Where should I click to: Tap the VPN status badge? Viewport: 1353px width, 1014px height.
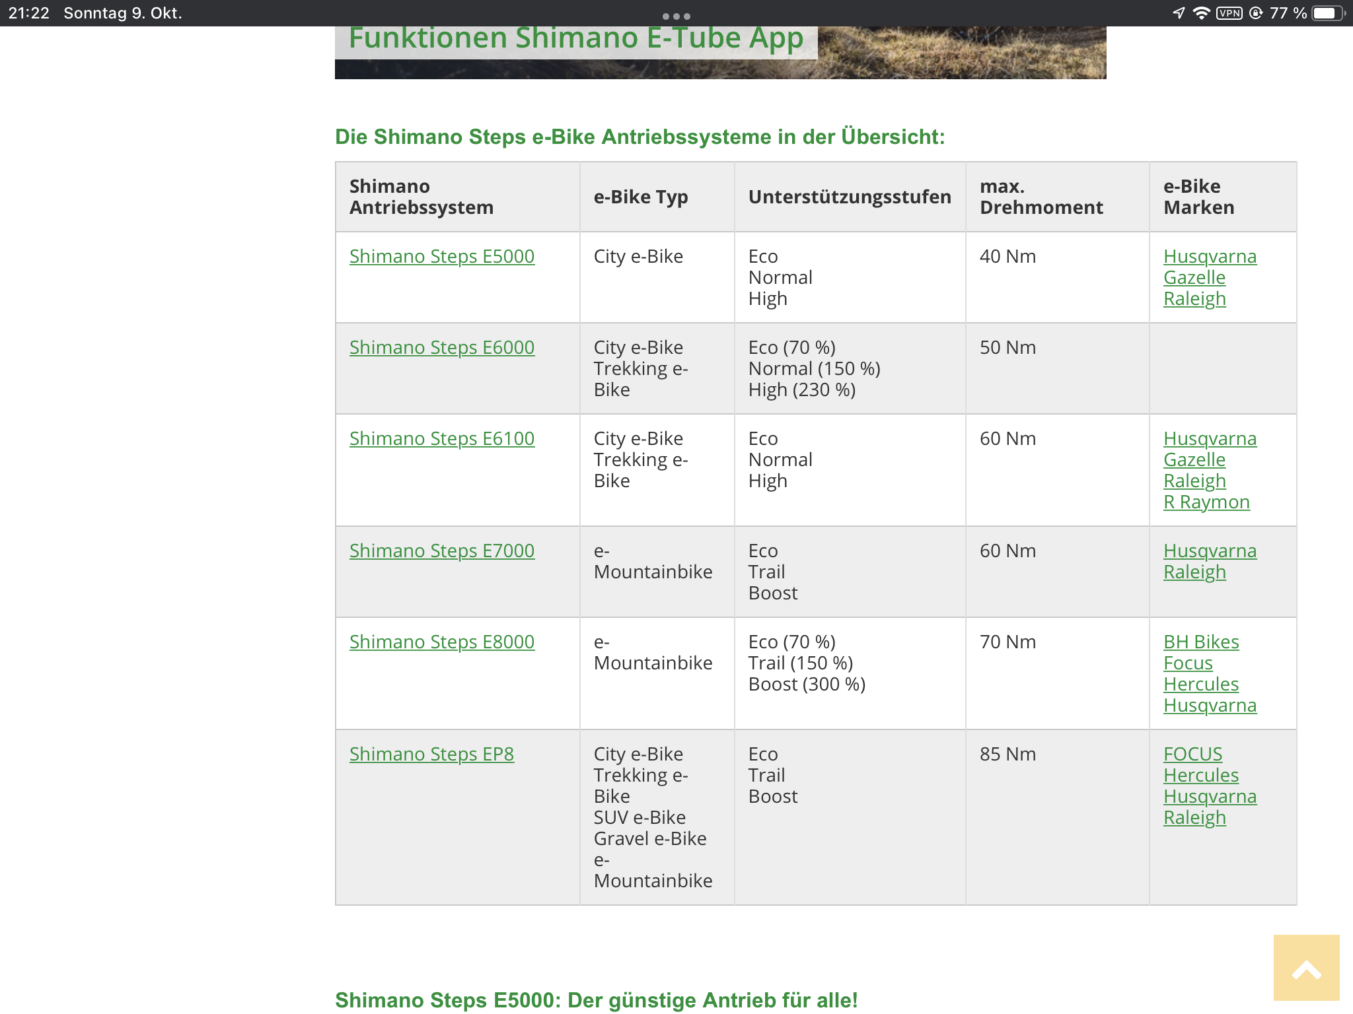[1229, 13]
